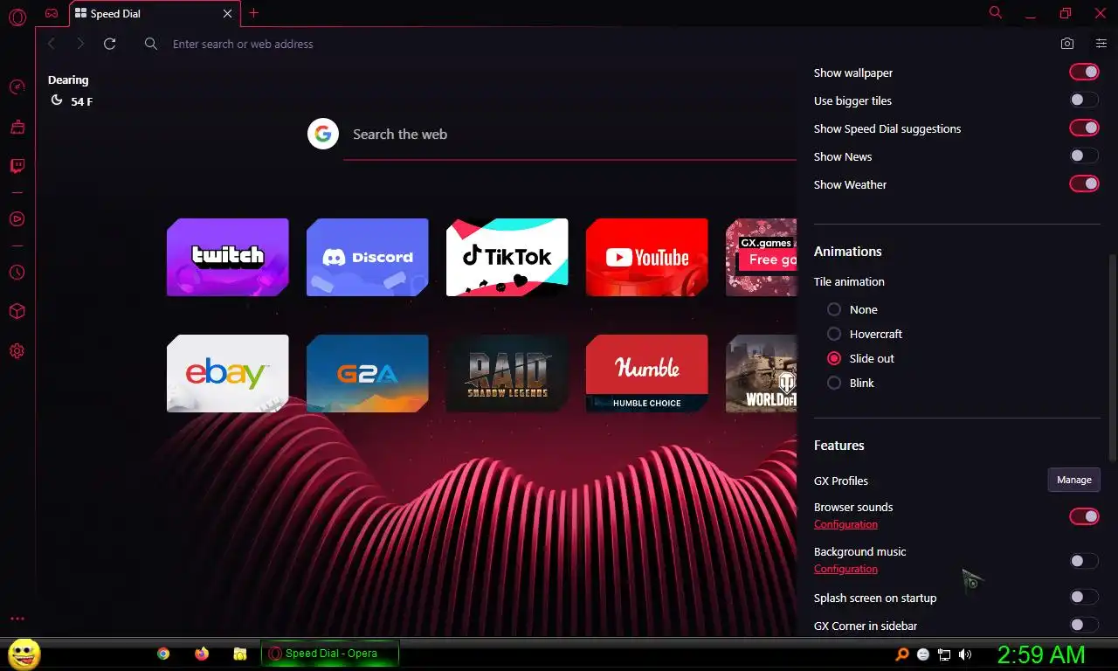This screenshot has width=1118, height=671.
Task: Open G2A speed dial tile
Action: point(368,373)
